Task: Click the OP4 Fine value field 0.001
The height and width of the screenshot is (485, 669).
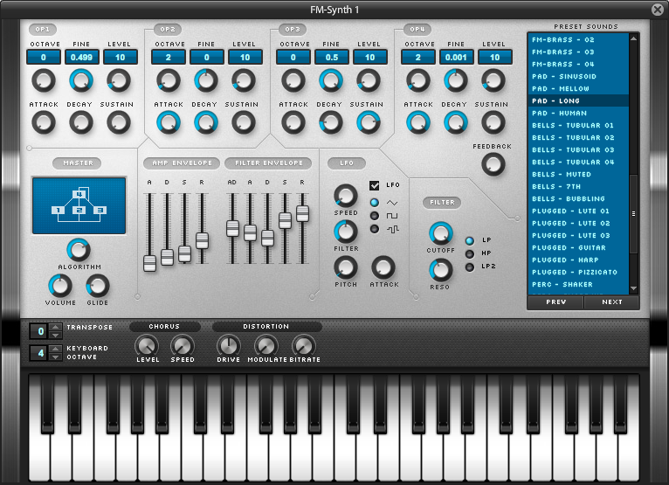Action: (457, 57)
